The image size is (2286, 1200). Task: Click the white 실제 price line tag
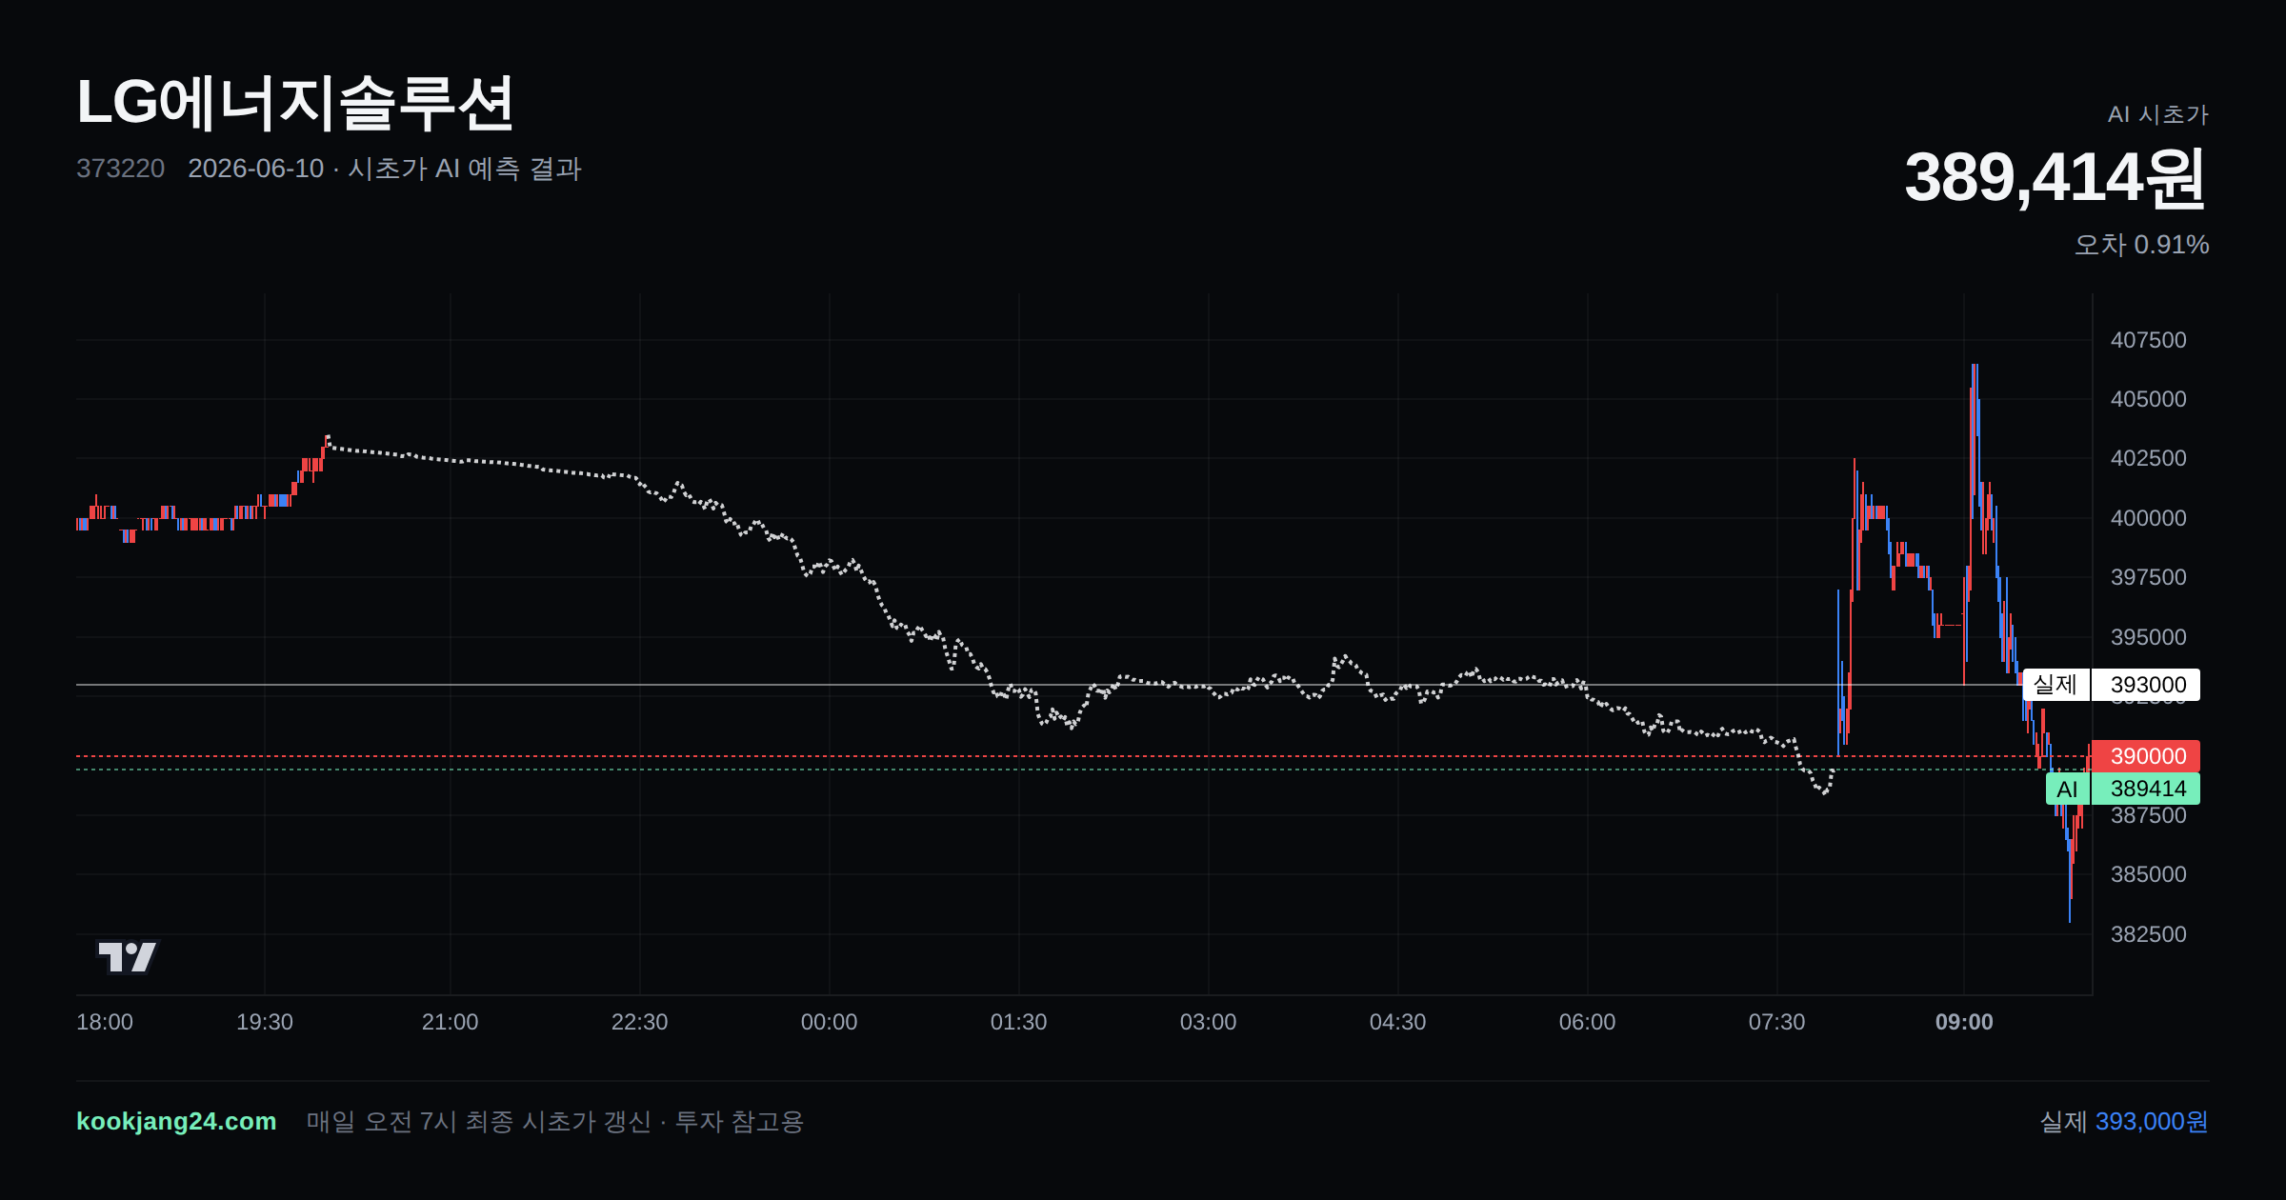(2055, 685)
